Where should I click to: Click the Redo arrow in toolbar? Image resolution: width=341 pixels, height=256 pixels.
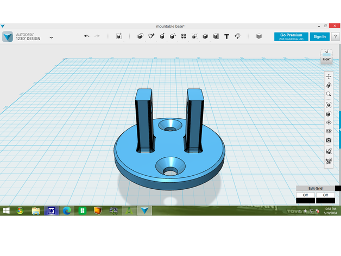pos(97,36)
